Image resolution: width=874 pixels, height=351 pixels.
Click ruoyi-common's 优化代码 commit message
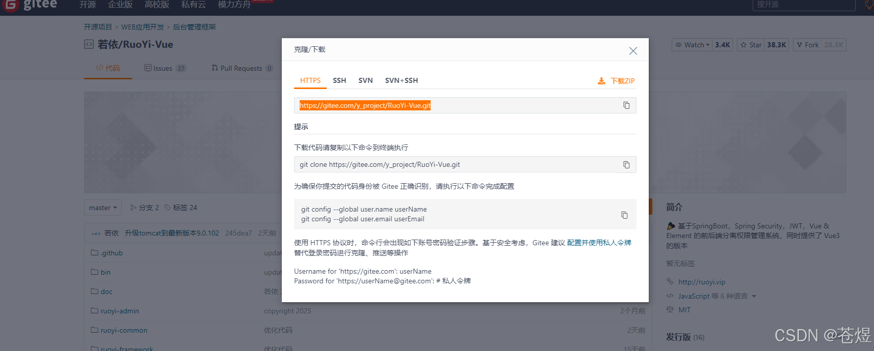[x=278, y=330]
